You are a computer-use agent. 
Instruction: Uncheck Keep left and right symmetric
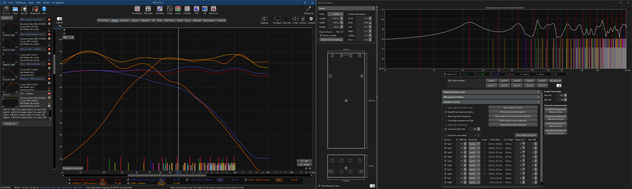pyautogui.click(x=445, y=112)
